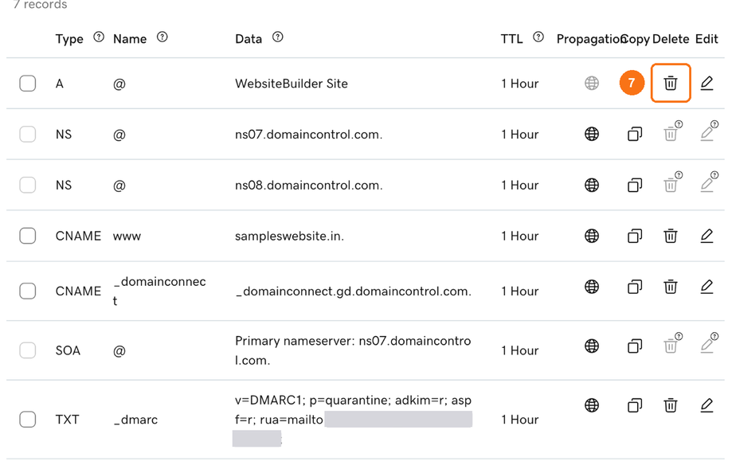Click the "Propagation" column header

coord(590,39)
